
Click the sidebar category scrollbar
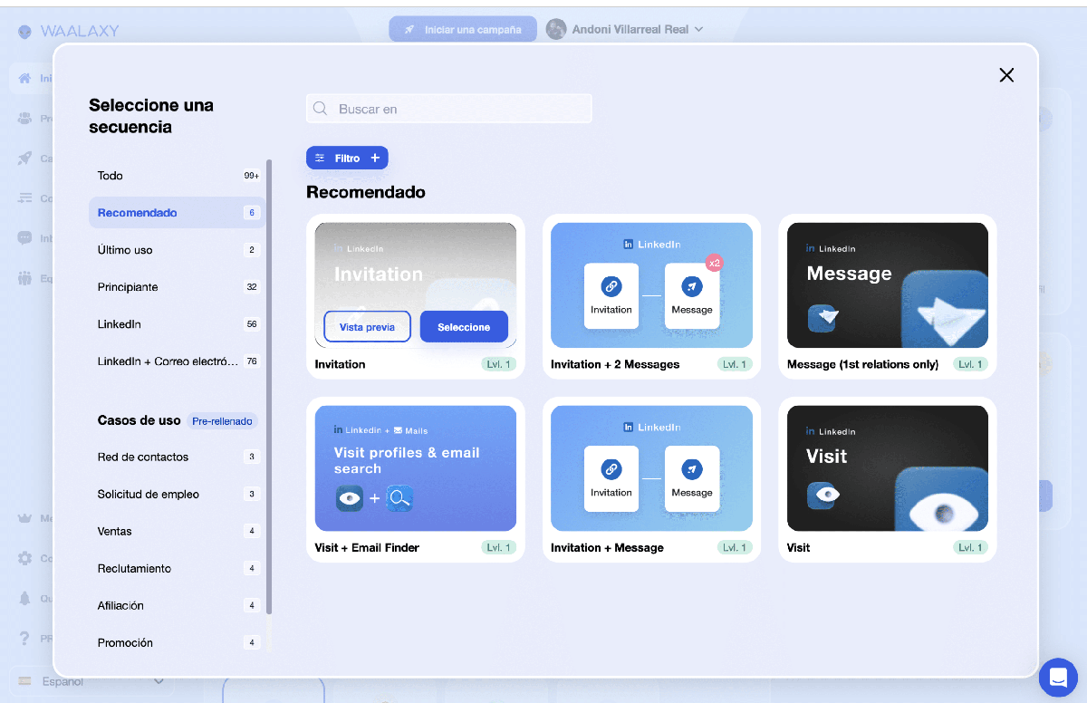[269, 388]
